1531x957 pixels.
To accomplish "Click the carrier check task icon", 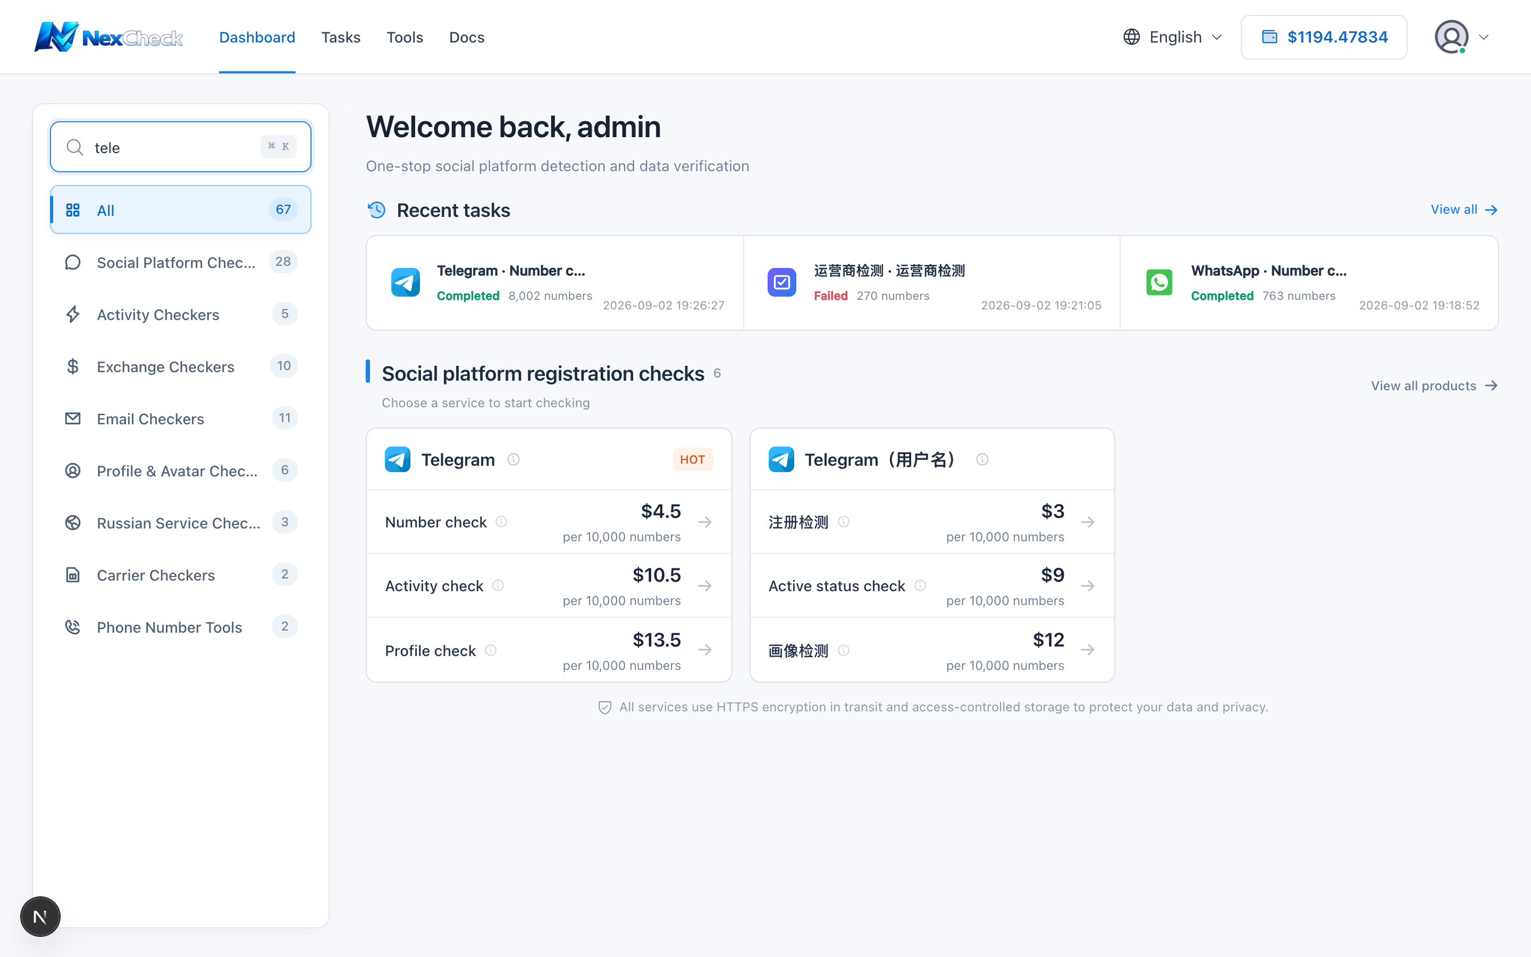I will point(782,282).
